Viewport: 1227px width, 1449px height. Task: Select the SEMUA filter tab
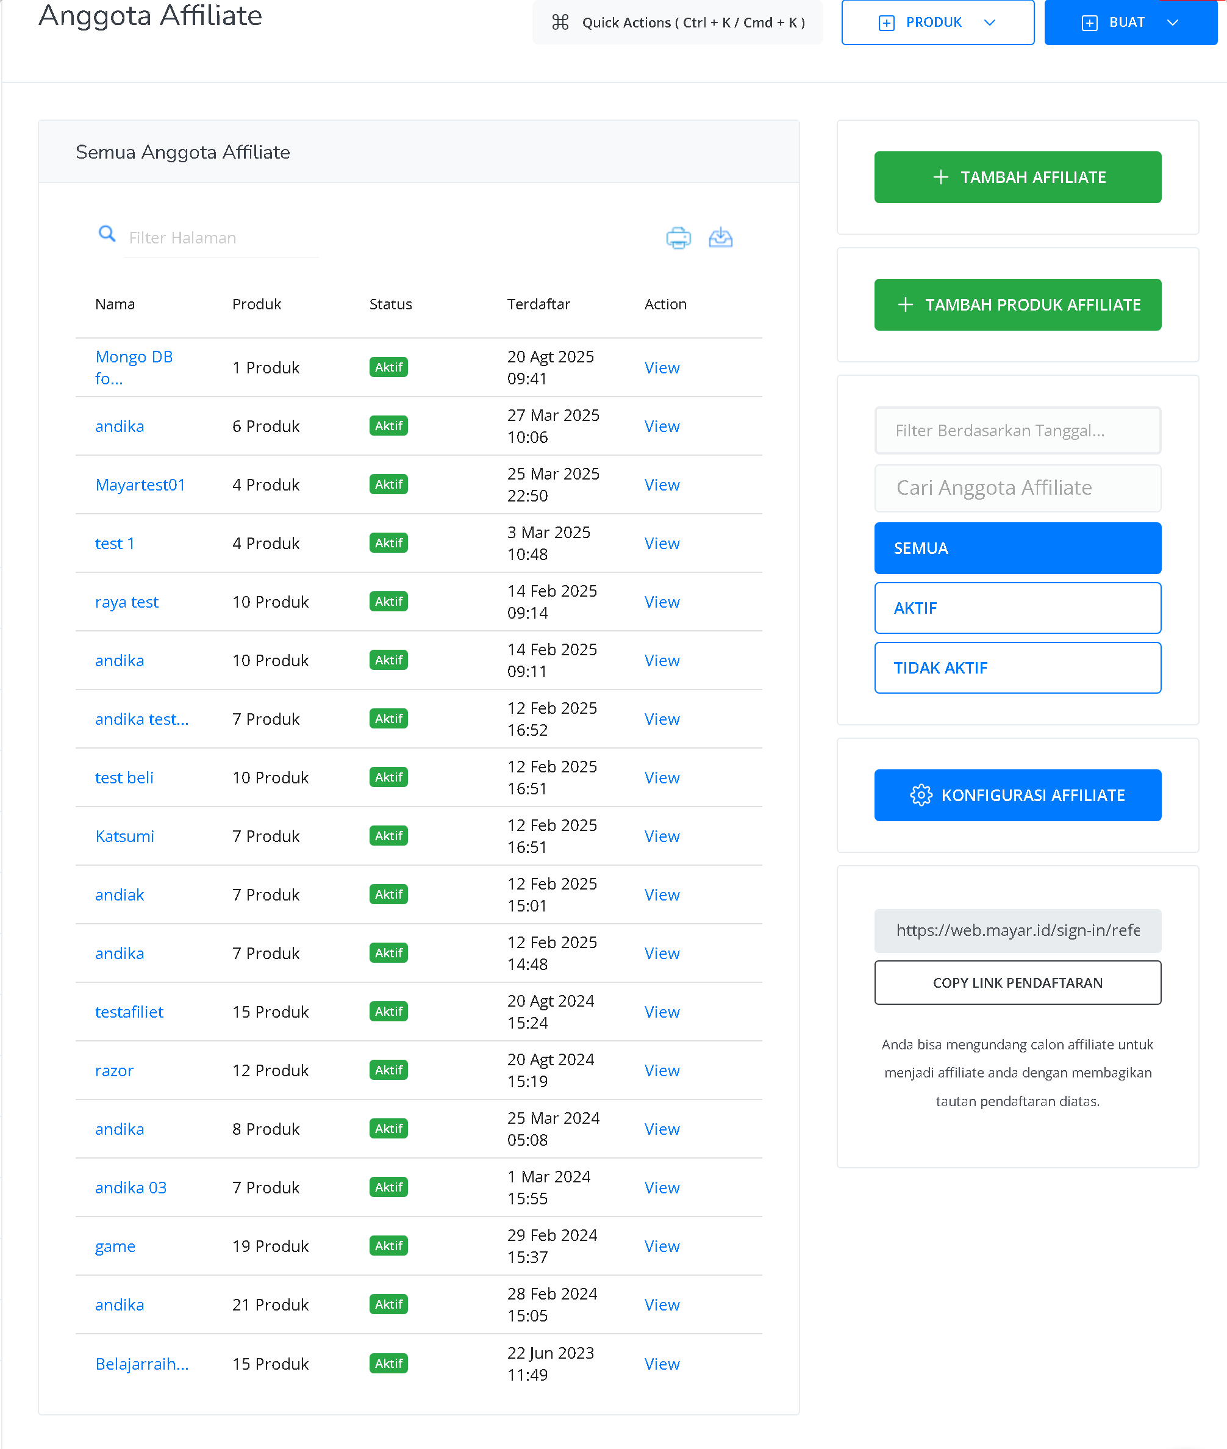pyautogui.click(x=1017, y=548)
